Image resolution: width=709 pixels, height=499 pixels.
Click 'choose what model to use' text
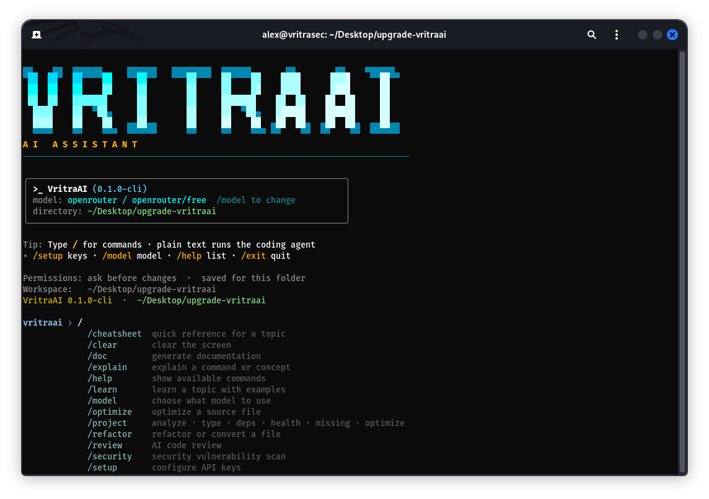click(211, 401)
